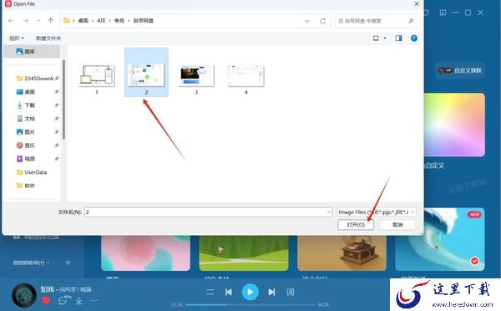The image size is (501, 311).
Task: Open the Image Files type filter dropdown
Action: coord(377,212)
